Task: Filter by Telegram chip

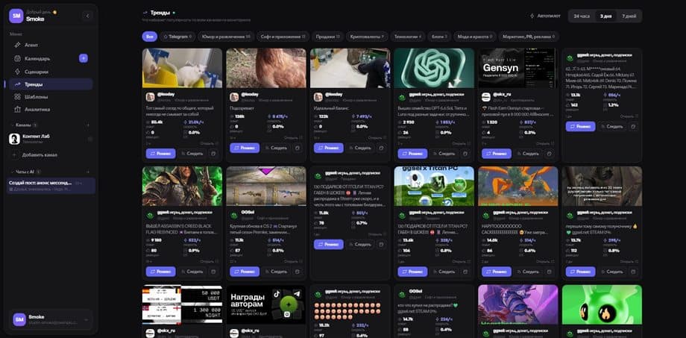Action: (177, 37)
